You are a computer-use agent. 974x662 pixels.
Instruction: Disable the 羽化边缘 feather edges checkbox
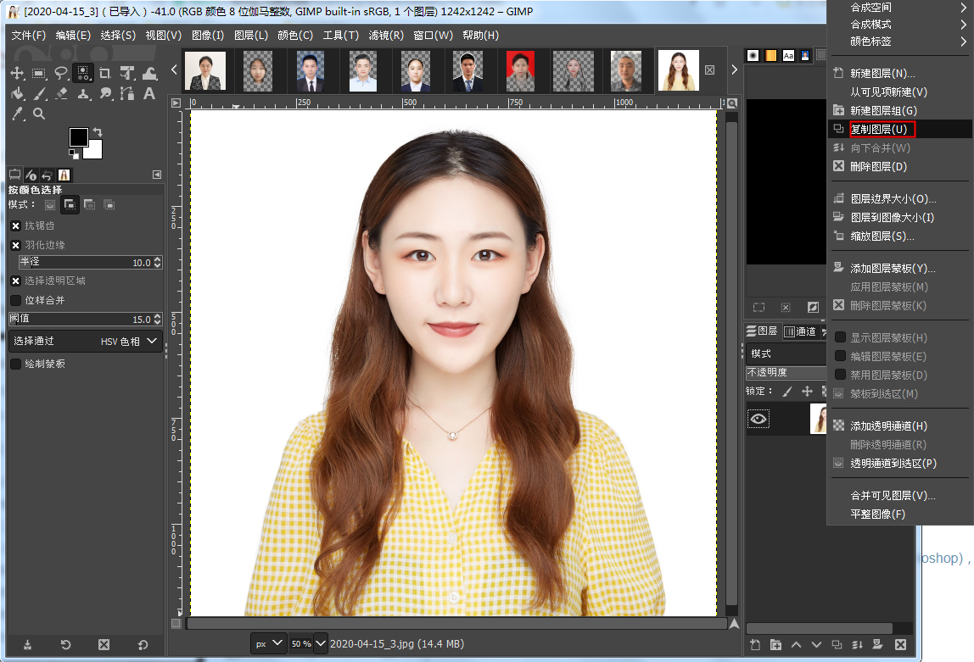pyautogui.click(x=15, y=245)
